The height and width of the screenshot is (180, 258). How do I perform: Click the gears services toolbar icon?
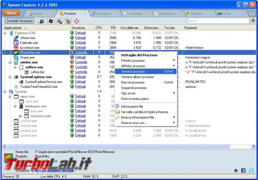60,21
